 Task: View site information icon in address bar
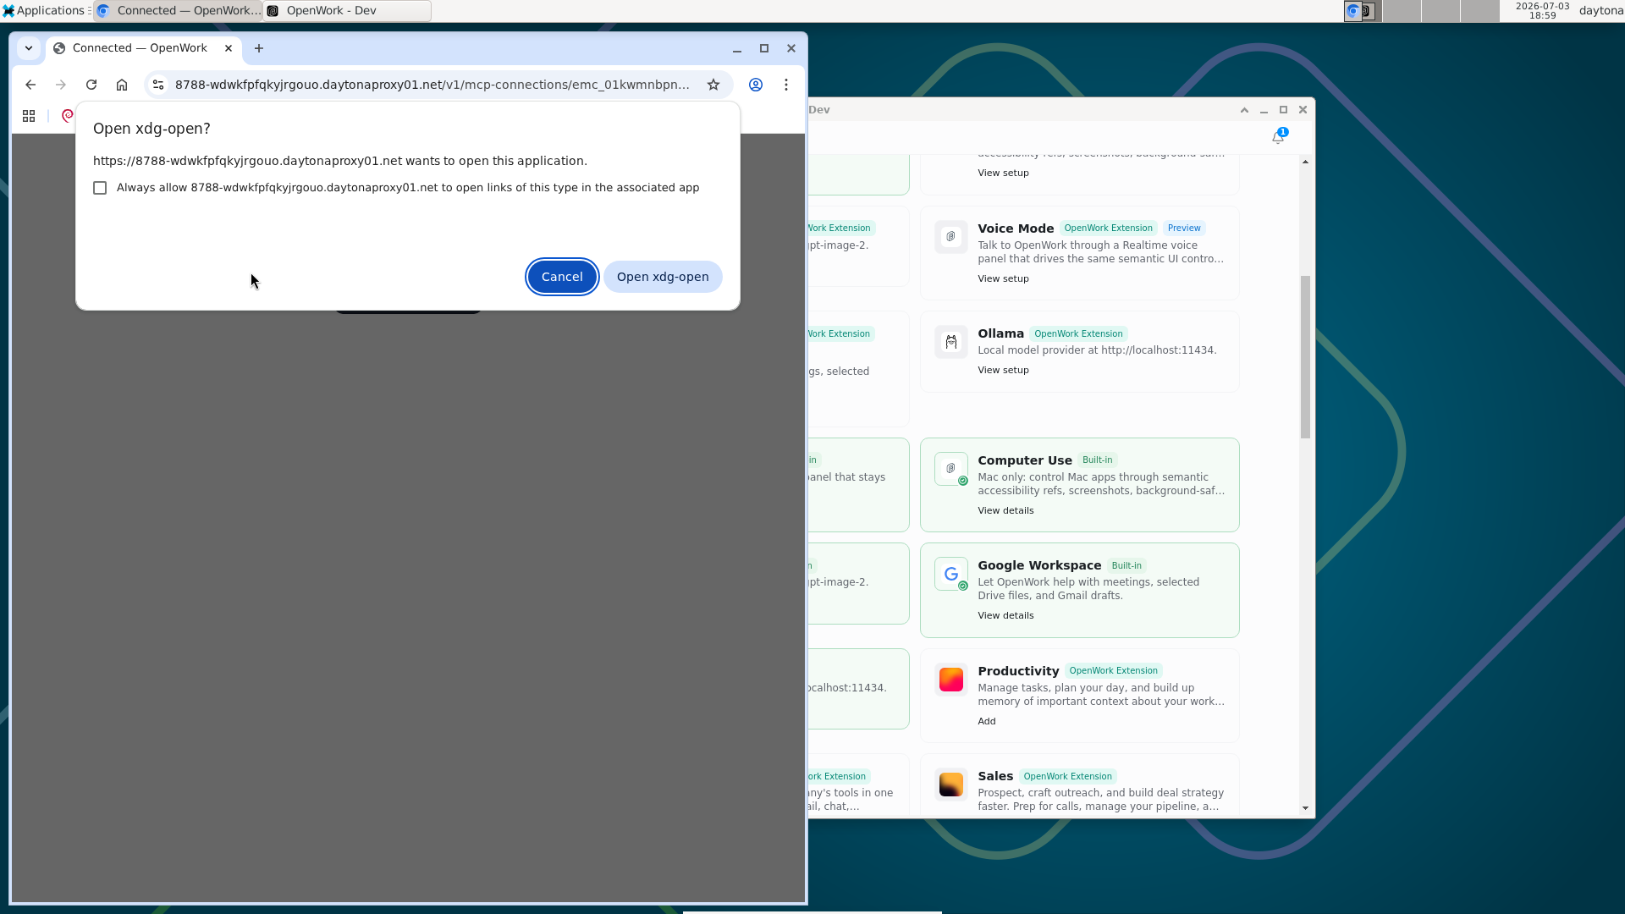pos(158,85)
